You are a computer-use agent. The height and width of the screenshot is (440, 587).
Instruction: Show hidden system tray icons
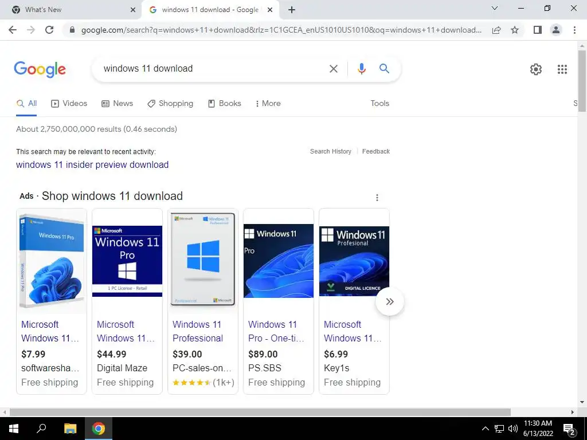(485, 429)
